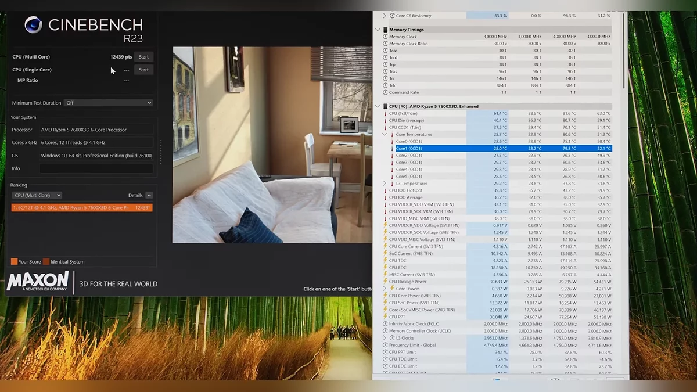Viewport: 697px width, 392px height.
Task: Expand the Core Powers sensor group
Action: (385, 289)
